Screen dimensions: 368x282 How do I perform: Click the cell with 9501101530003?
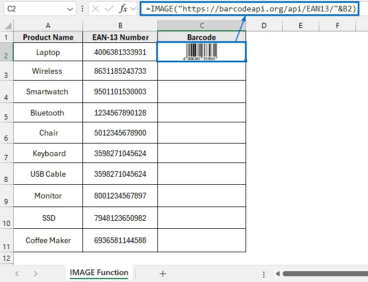120,92
